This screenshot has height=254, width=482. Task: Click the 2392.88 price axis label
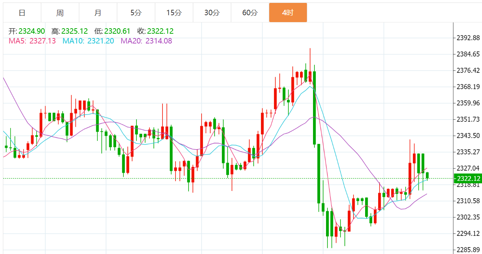click(x=468, y=38)
